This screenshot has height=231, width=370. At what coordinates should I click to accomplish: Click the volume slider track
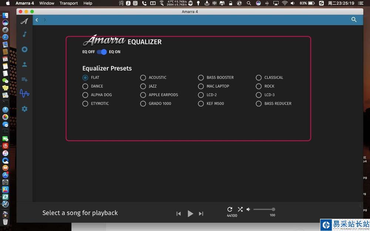[x=264, y=209]
